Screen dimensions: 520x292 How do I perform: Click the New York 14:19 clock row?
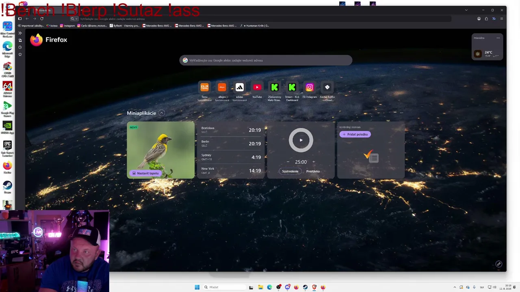pos(231,171)
